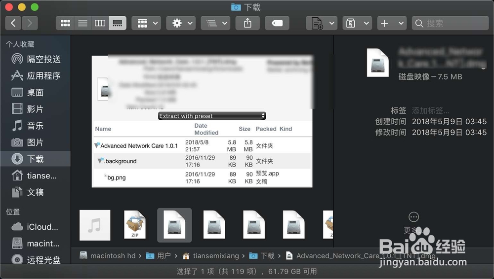Viewport: 494px width, 279px height.
Task: Open the Extract with preset dropdown
Action: pyautogui.click(x=212, y=116)
